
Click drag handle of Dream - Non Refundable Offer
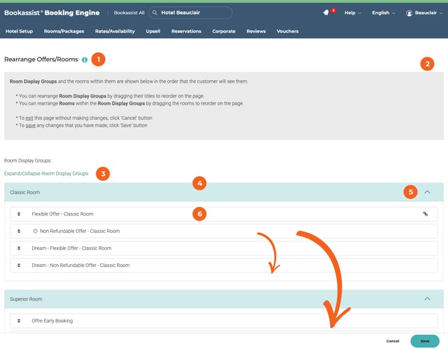[x=19, y=266]
